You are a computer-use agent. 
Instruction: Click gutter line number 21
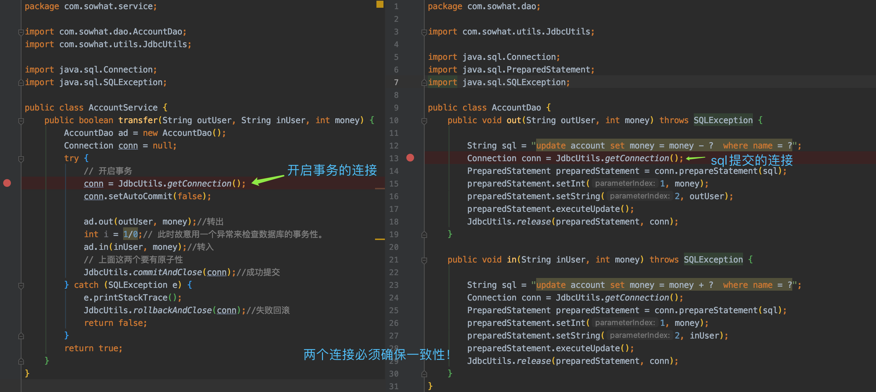[394, 260]
